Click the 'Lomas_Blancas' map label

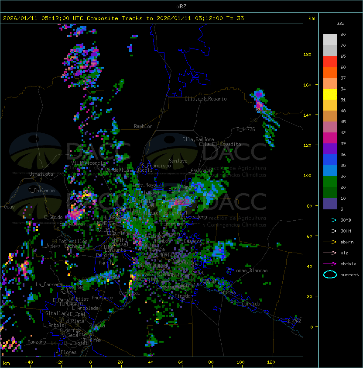(250, 271)
